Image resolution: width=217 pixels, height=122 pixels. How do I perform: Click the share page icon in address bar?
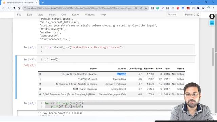coord(141,8)
